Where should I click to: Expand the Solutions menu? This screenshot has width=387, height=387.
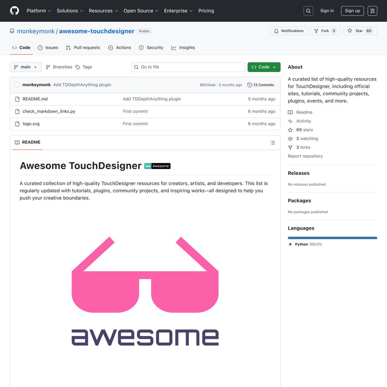click(x=70, y=11)
